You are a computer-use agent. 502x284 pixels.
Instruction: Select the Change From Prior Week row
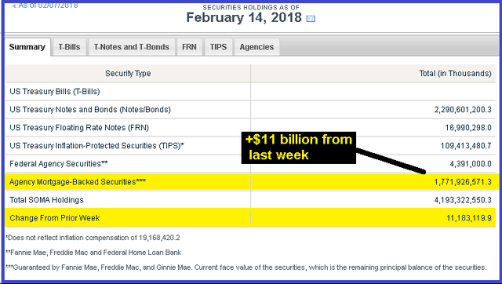[x=250, y=218]
